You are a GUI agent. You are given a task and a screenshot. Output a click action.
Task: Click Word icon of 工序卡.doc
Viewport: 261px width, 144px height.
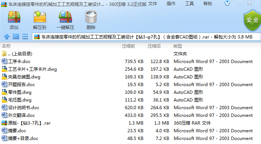click(x=4, y=61)
